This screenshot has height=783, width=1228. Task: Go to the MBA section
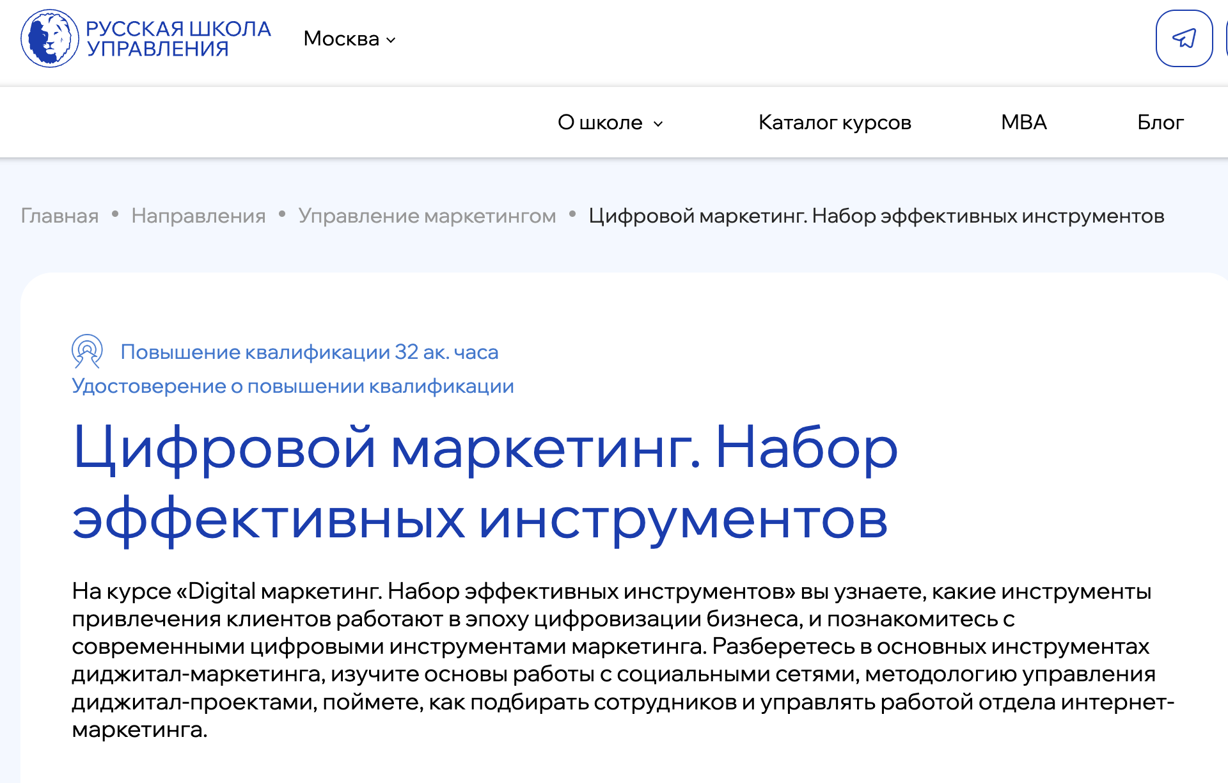click(1023, 122)
